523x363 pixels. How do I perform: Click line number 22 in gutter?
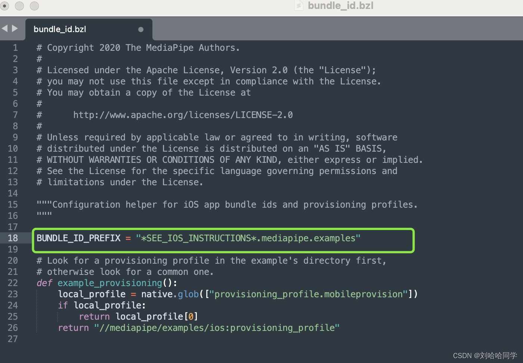13,283
